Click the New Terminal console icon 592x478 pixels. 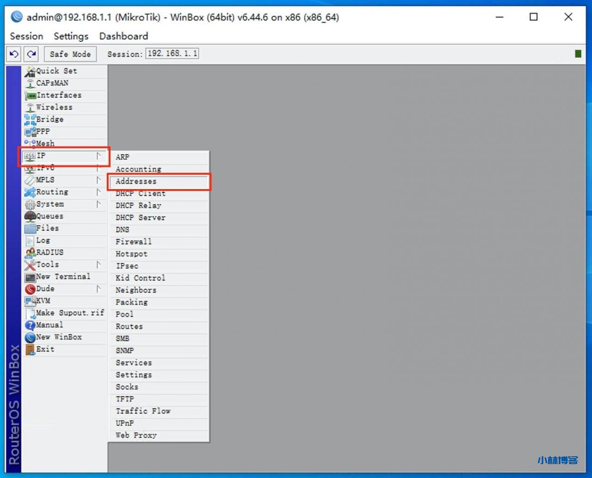pos(30,277)
